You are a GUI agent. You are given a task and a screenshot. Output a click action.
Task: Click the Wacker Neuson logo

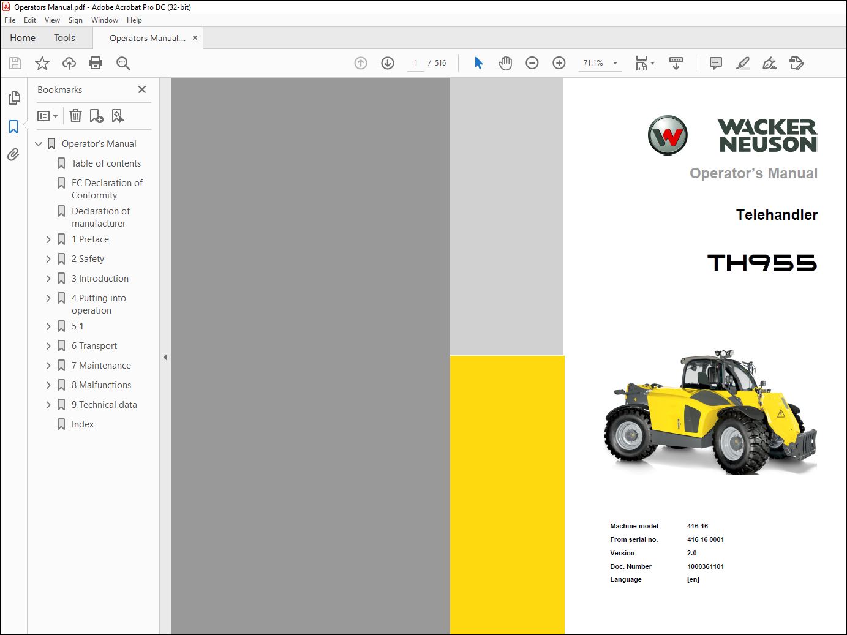coord(733,135)
